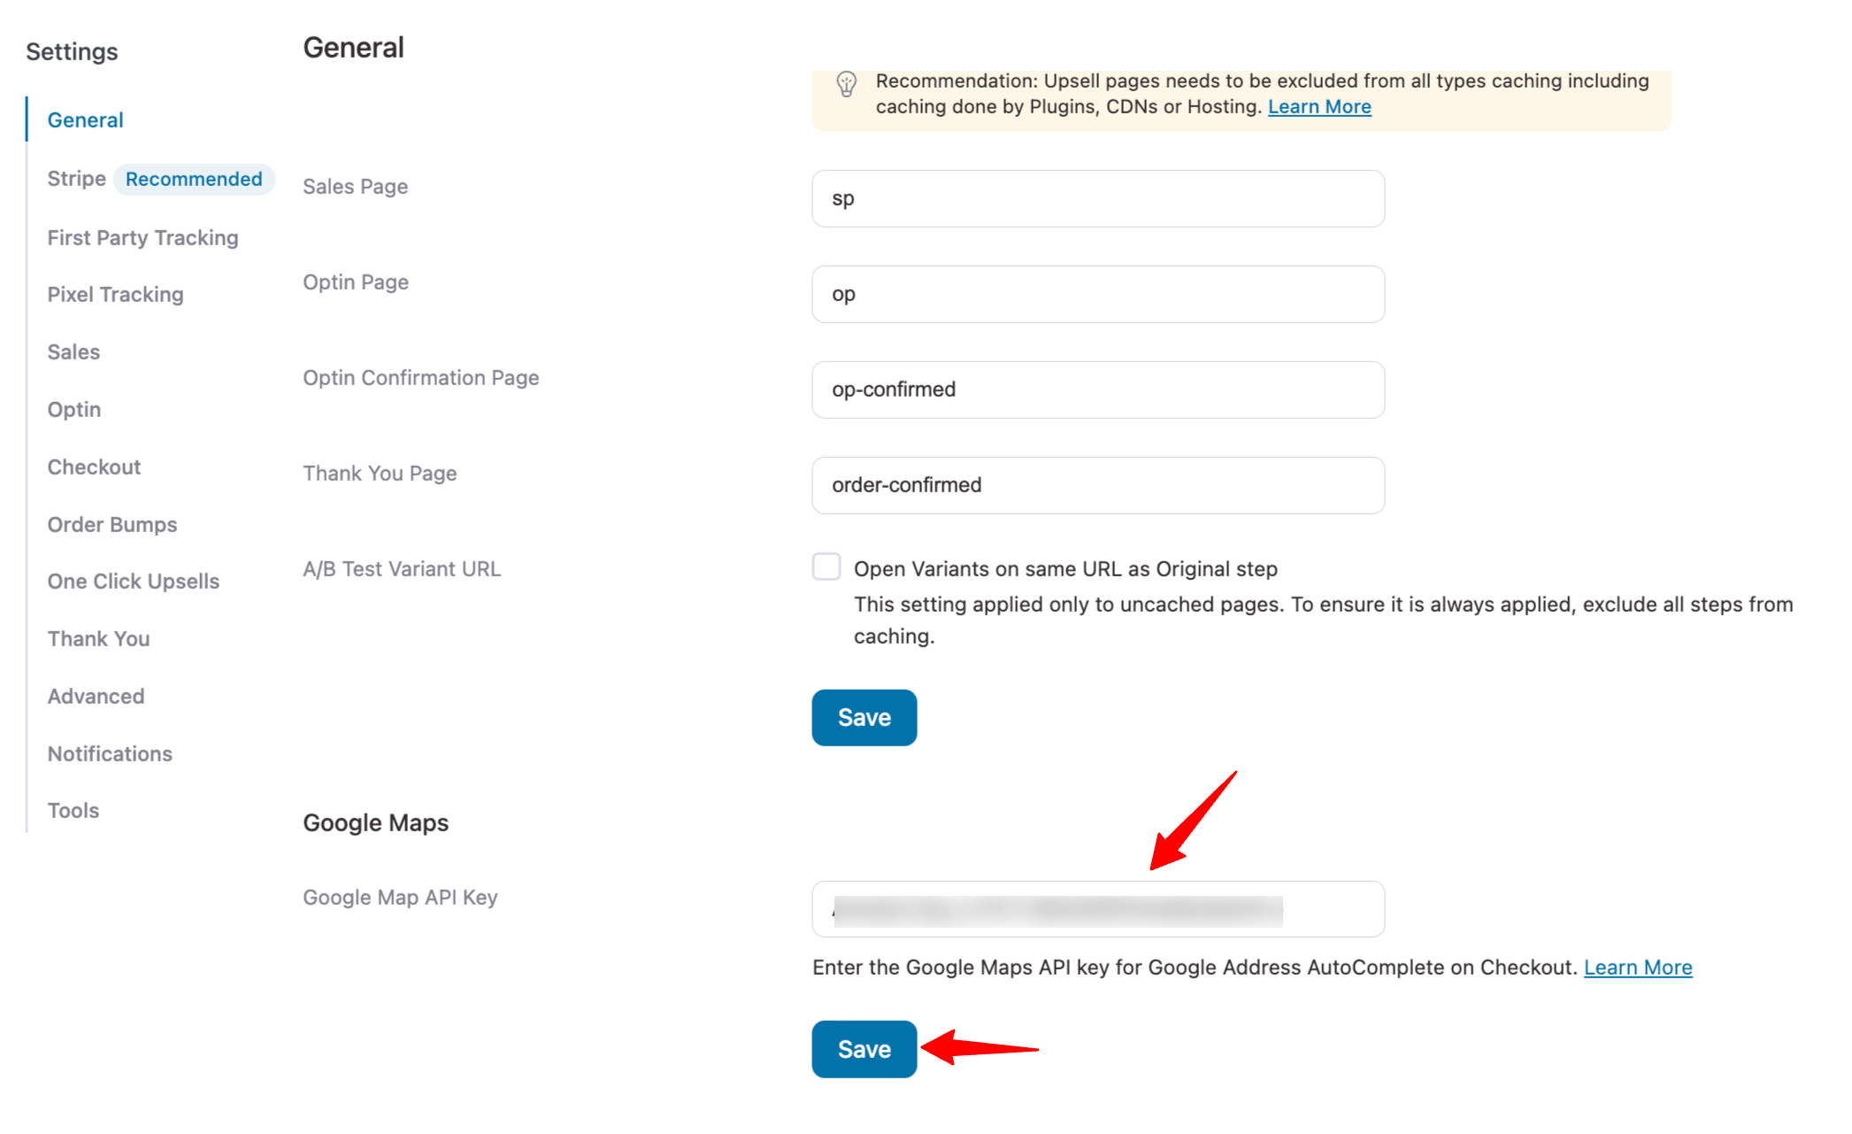The image size is (1852, 1134).
Task: Go to Pixel Tracking settings
Action: coord(115,294)
